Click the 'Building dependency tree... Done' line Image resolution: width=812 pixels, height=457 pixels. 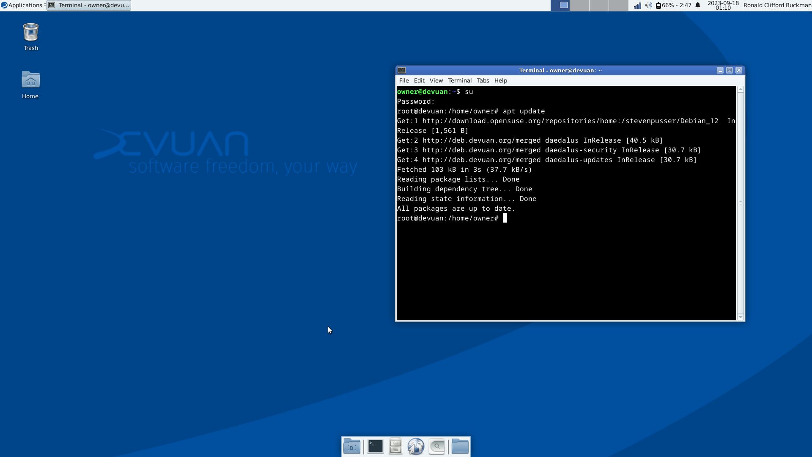[x=464, y=189]
